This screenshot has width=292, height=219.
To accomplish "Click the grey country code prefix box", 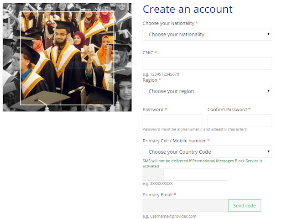I will pyautogui.click(x=153, y=174).
